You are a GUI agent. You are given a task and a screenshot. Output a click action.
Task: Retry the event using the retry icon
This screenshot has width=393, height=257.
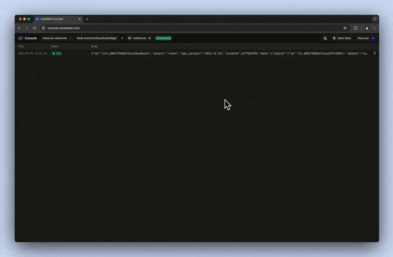click(x=374, y=53)
